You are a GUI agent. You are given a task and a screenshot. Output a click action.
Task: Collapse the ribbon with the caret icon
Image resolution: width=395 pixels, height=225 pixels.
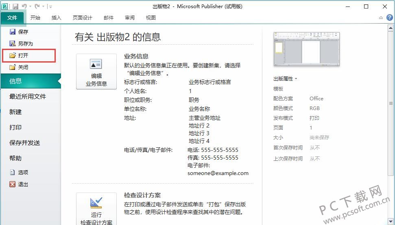pyautogui.click(x=381, y=18)
